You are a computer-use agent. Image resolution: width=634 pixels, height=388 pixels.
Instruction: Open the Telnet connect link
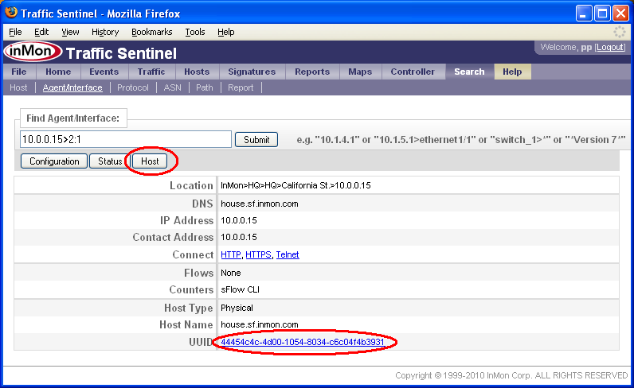288,255
